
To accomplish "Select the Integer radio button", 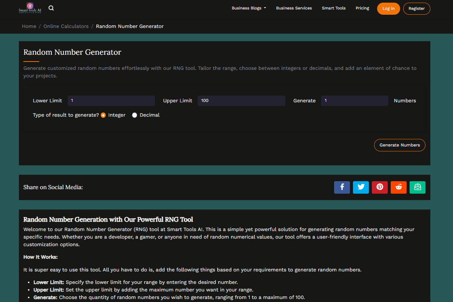I will click(x=103, y=115).
